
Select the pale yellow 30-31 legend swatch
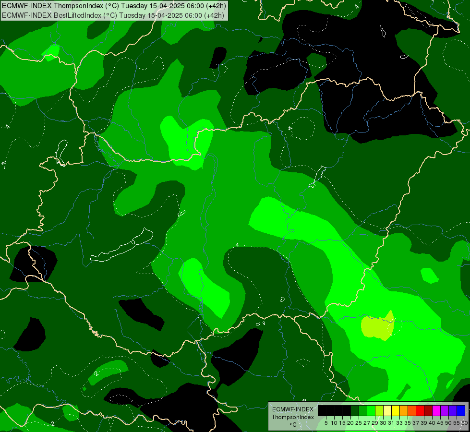point(387,410)
